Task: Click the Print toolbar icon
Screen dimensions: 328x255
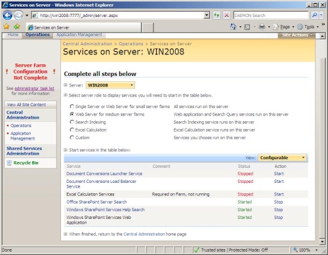Action: point(262,27)
